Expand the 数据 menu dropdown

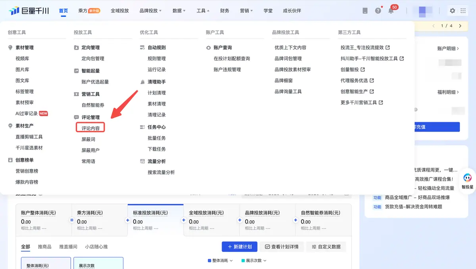coord(179,11)
